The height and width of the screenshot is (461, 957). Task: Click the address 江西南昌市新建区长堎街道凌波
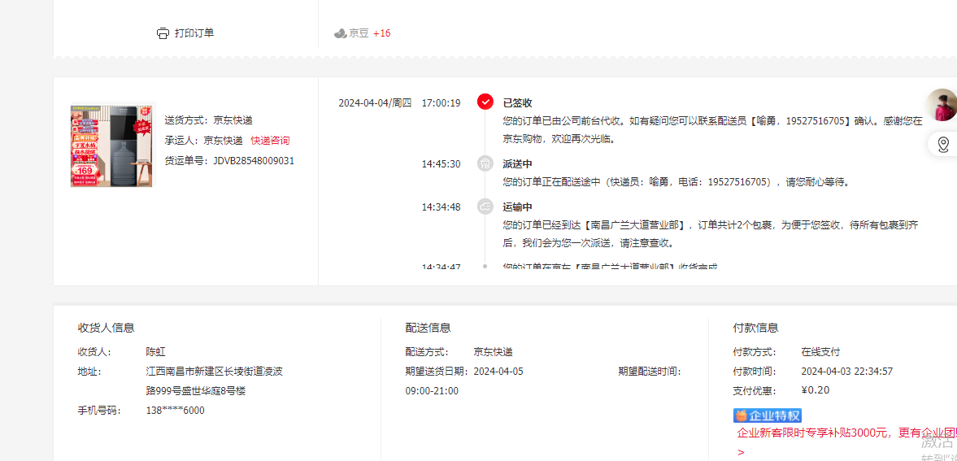[214, 372]
